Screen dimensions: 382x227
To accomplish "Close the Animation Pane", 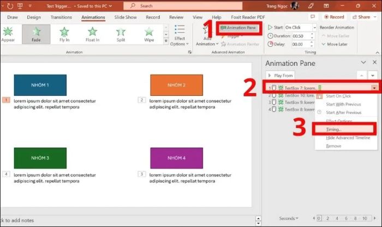I will 374,63.
